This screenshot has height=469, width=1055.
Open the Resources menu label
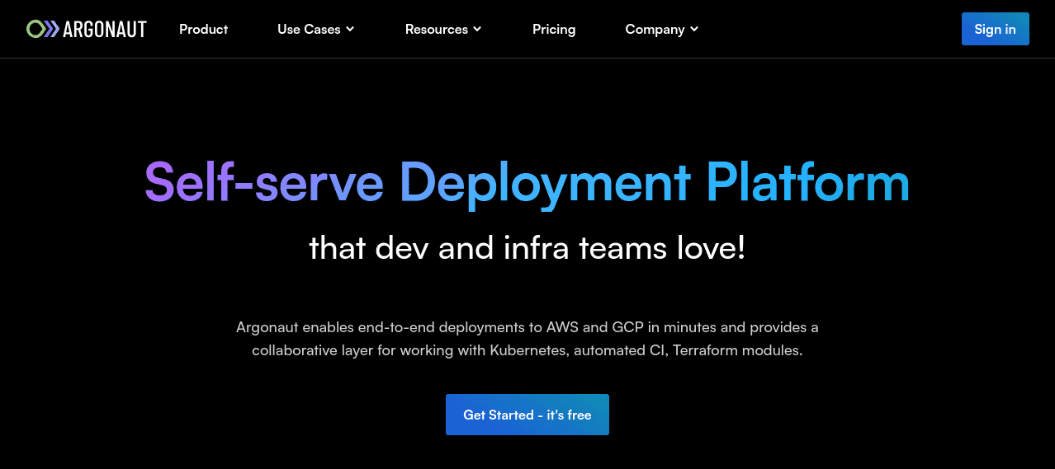(x=436, y=29)
